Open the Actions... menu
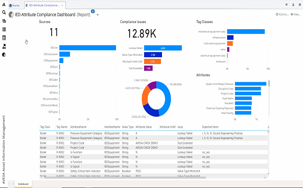Viewport: 303px width, 188px height. point(282,14)
